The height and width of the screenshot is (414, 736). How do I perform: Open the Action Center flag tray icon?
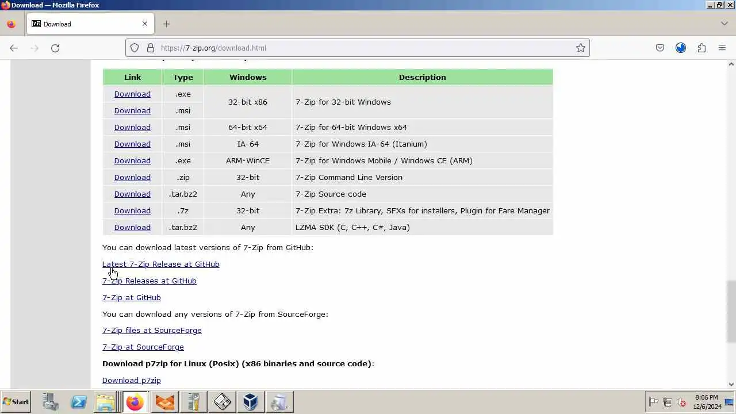[654, 402]
